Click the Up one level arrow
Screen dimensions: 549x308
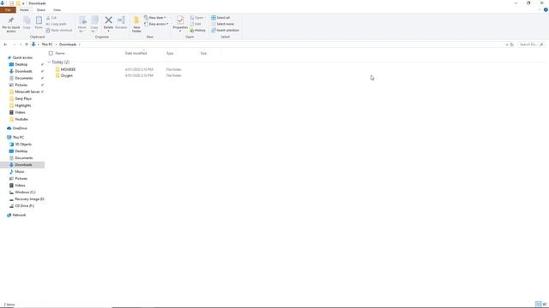(27, 44)
